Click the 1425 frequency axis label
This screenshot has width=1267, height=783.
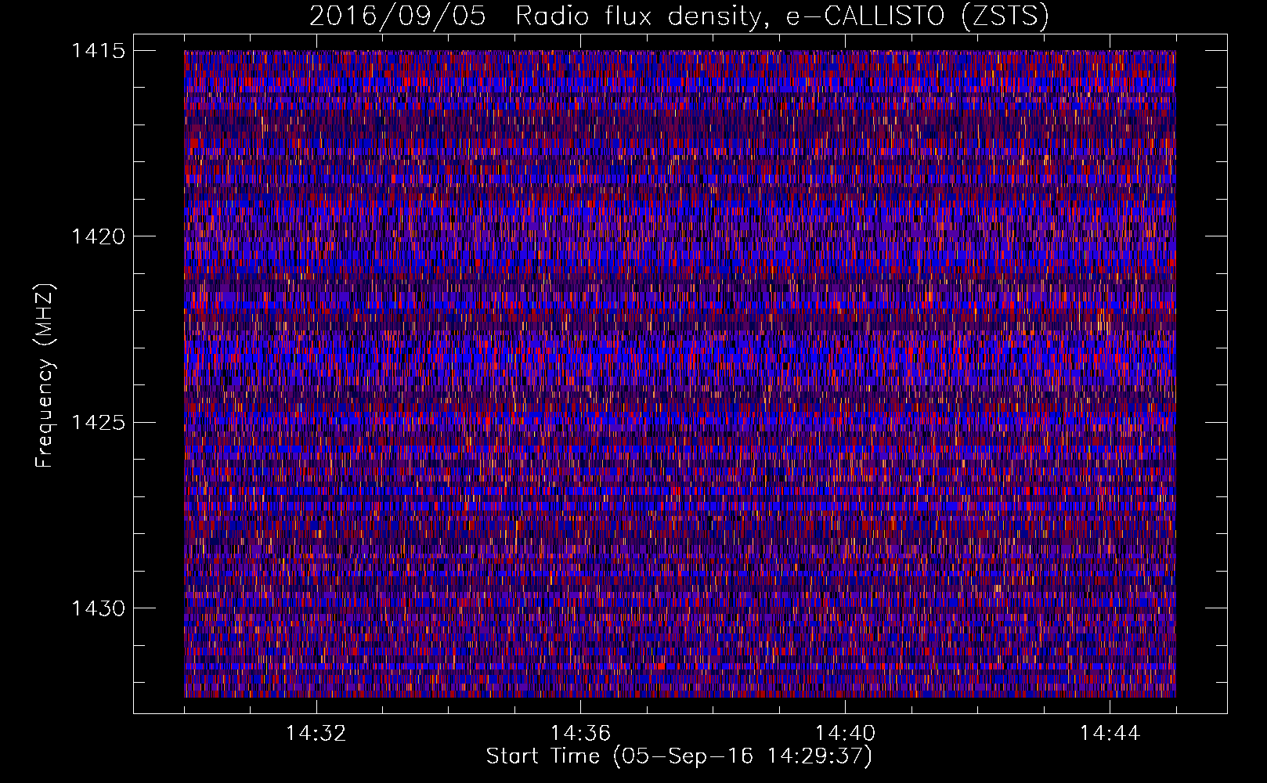click(x=98, y=423)
